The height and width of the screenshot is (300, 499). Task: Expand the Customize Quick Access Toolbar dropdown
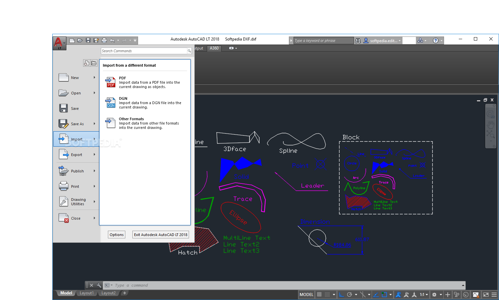tap(135, 41)
